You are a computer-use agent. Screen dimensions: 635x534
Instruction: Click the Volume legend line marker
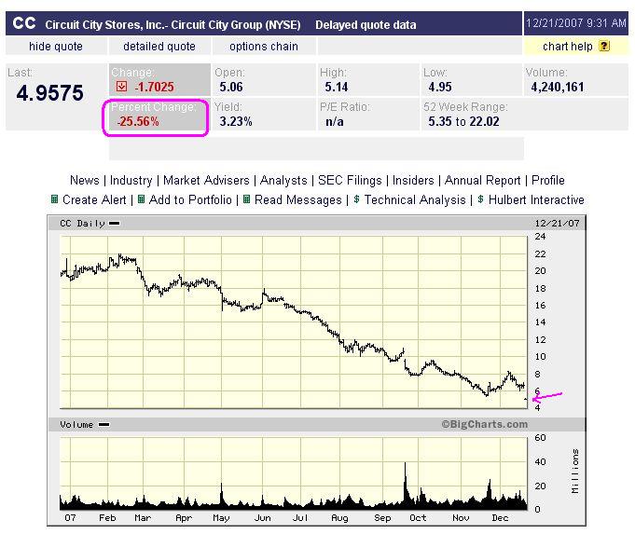(x=104, y=424)
